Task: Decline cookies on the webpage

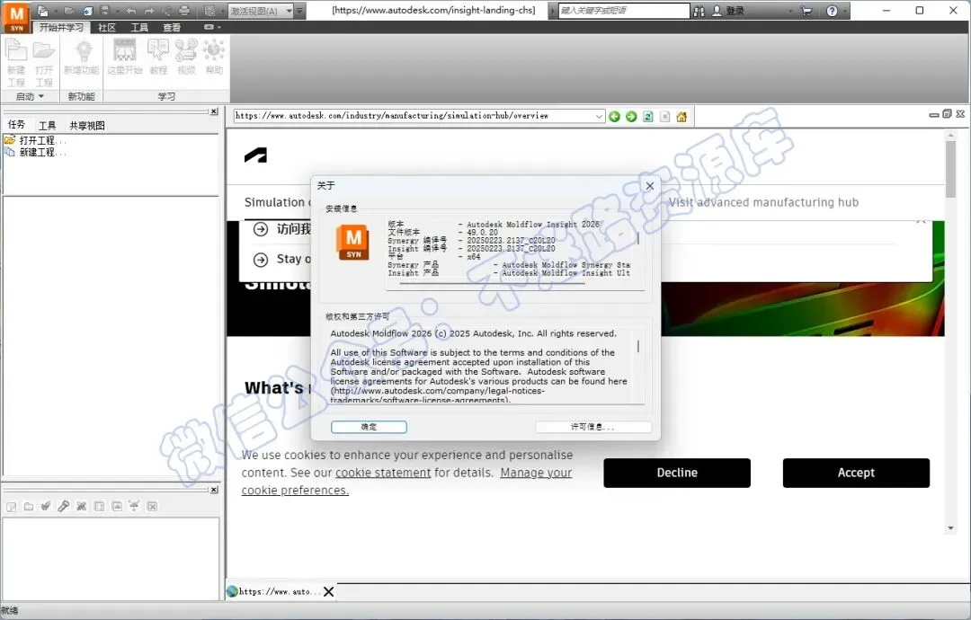Action: (x=677, y=473)
